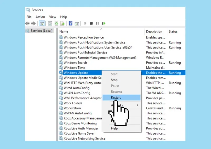
Task: Select the Wired AutoConfig service name
Action: [x=76, y=88]
